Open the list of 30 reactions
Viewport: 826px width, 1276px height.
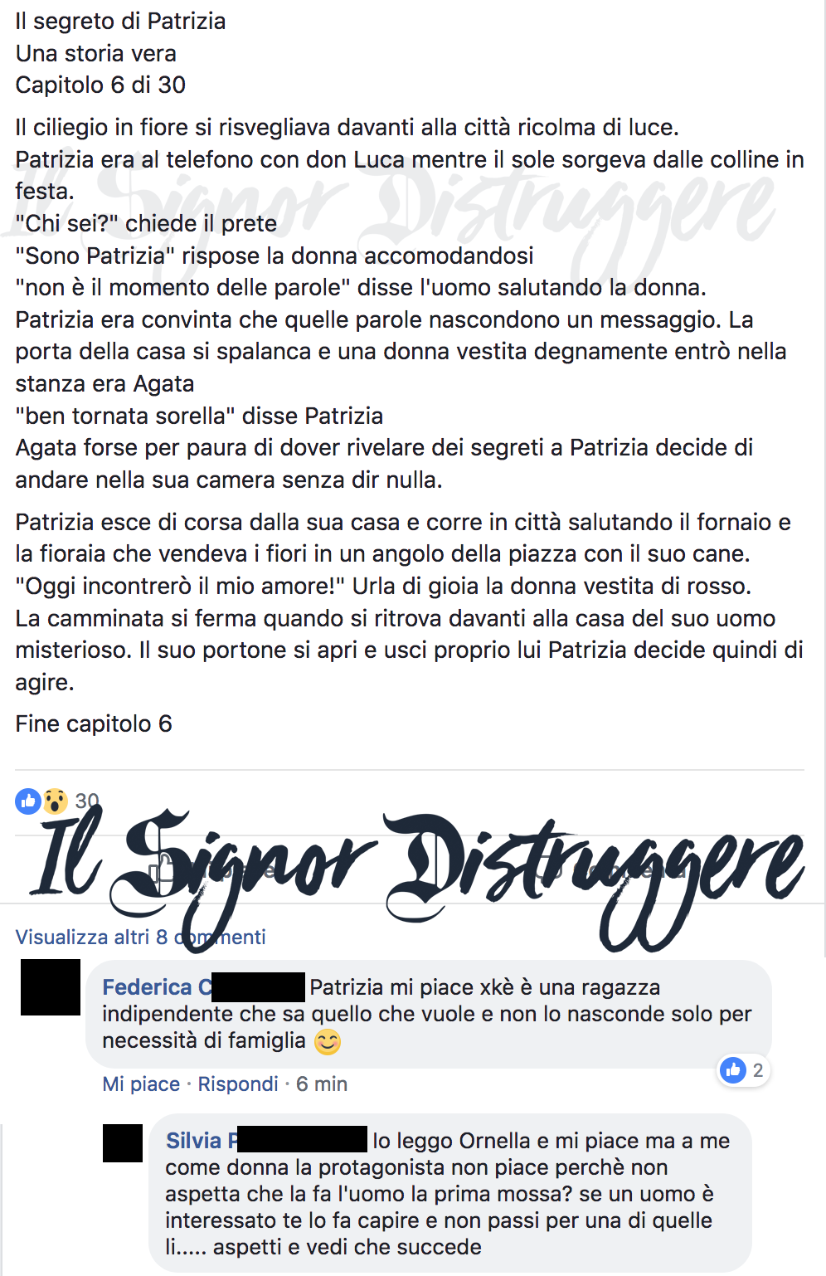pos(87,801)
